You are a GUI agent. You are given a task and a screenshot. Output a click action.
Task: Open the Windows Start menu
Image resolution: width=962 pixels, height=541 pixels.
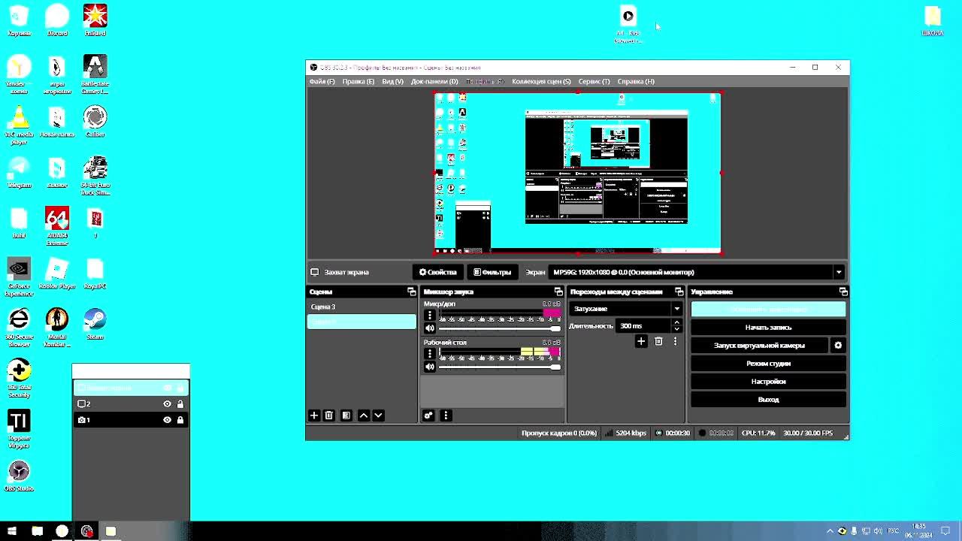coord(13,531)
